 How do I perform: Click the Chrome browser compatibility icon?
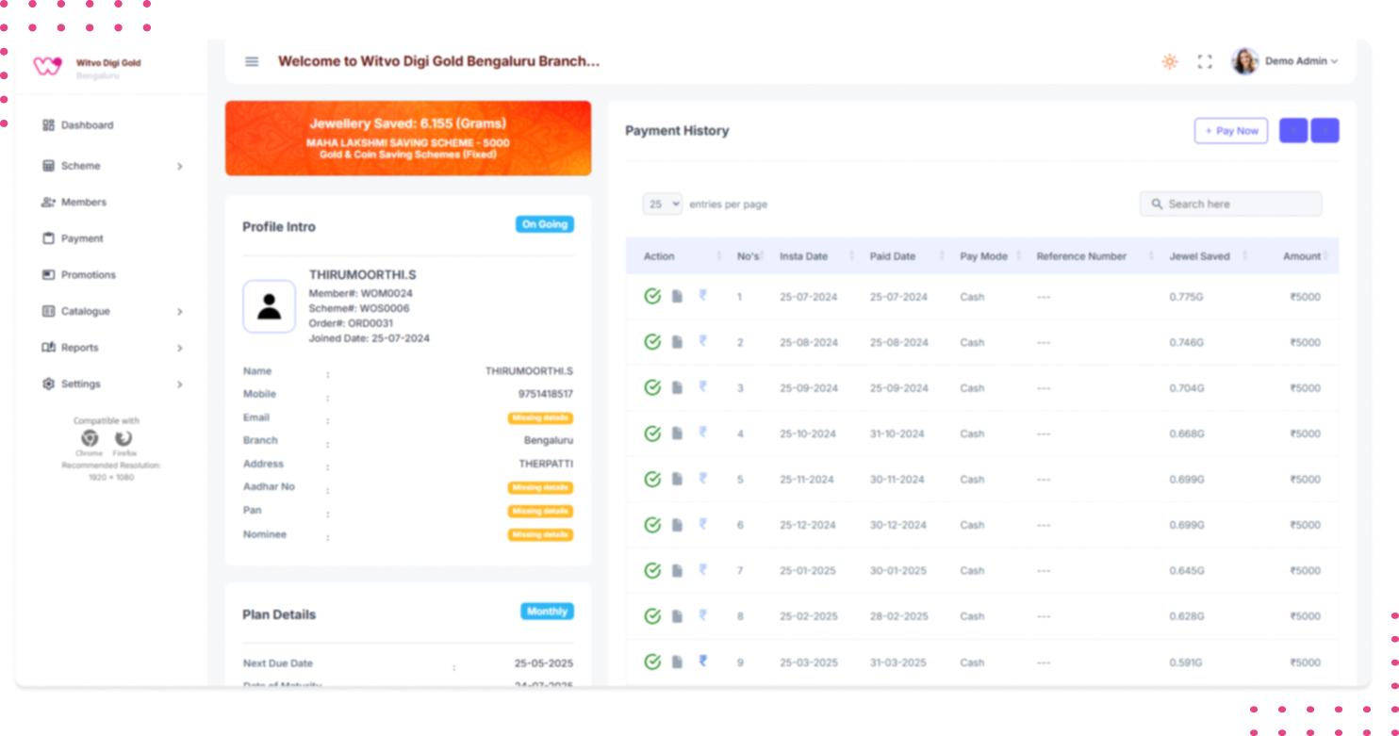pyautogui.click(x=90, y=438)
